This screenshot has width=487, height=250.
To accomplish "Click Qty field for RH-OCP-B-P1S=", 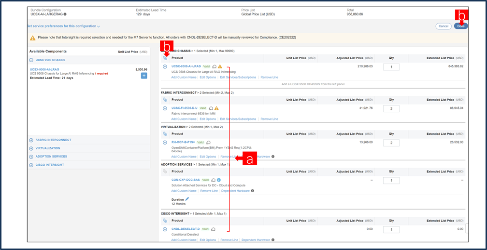I will pos(391,143).
